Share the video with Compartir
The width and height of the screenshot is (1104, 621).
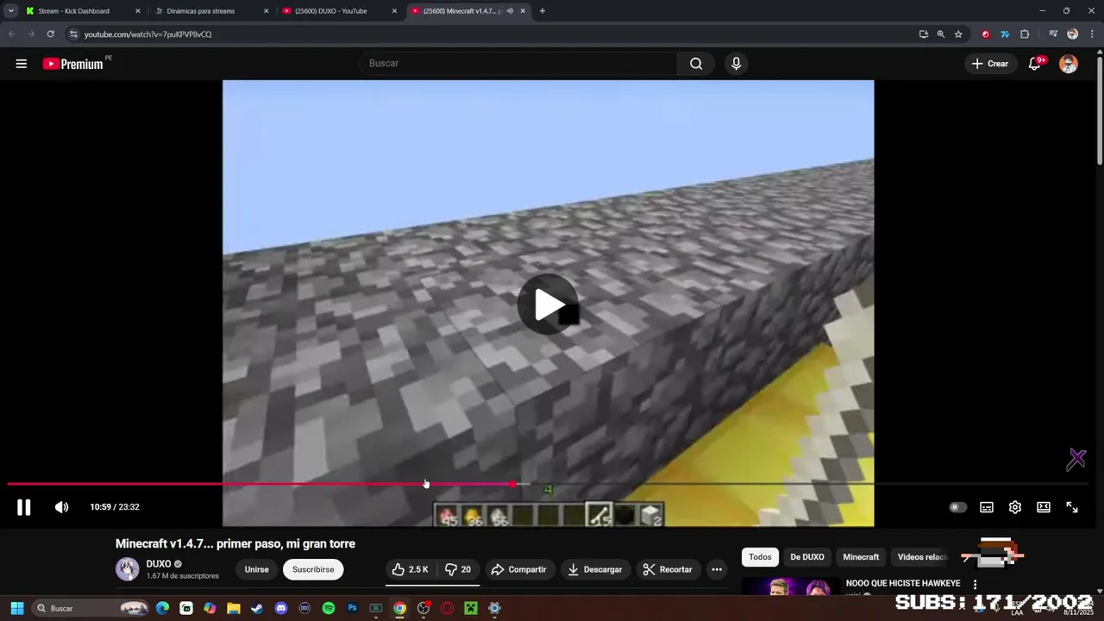(518, 569)
